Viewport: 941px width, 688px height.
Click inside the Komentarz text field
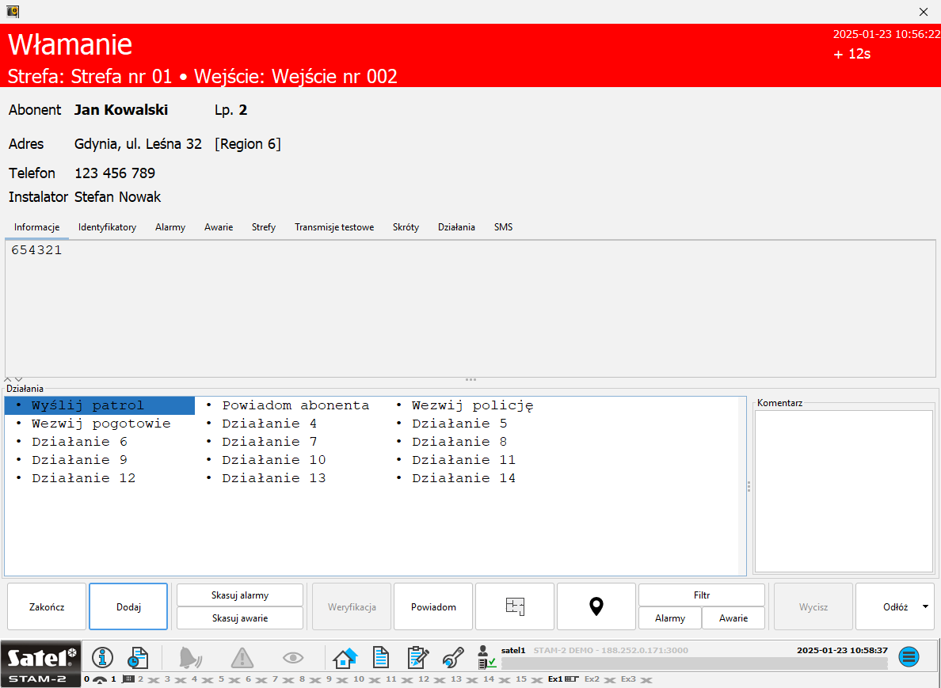[843, 490]
